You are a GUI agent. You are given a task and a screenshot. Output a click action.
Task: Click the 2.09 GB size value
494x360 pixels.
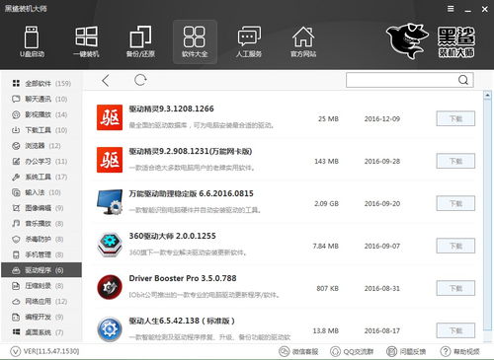pyautogui.click(x=326, y=204)
